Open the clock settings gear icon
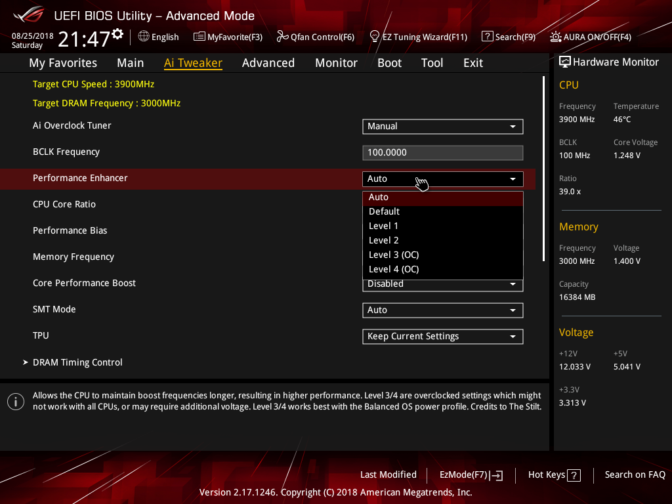Image resolution: width=672 pixels, height=504 pixels. (117, 34)
